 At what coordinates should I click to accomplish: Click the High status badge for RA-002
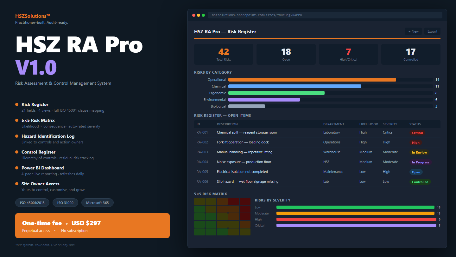point(416,143)
